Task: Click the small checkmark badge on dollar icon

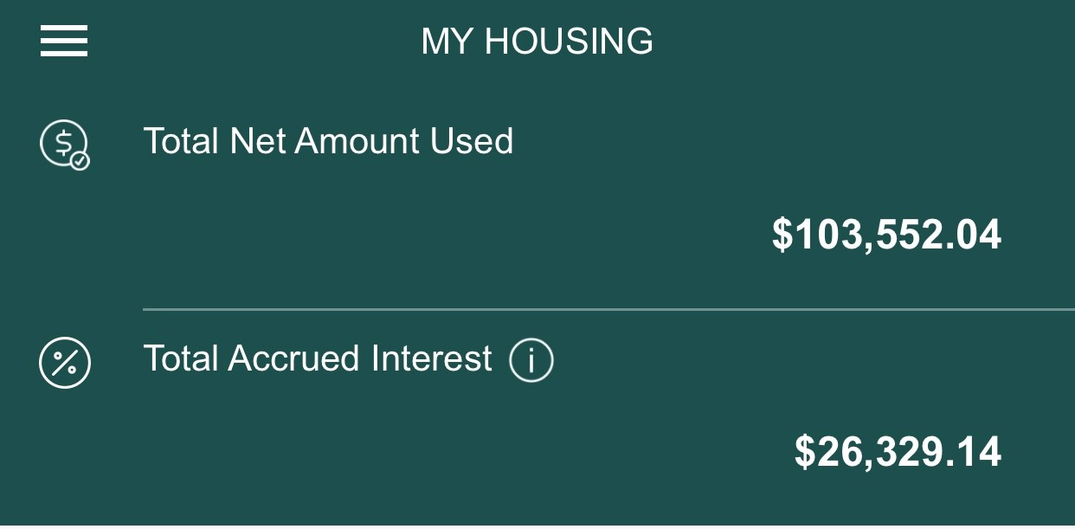Action: click(80, 161)
